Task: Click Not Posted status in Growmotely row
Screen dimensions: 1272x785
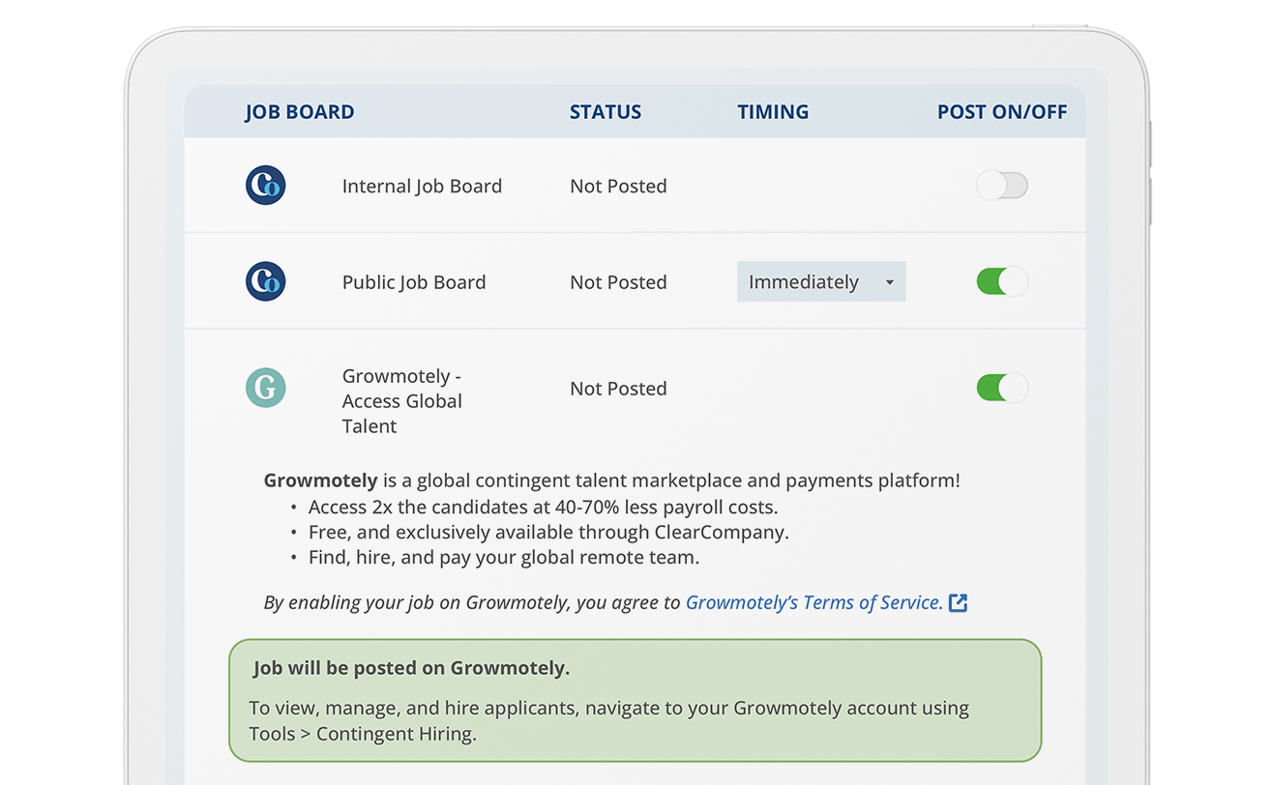Action: coord(618,389)
